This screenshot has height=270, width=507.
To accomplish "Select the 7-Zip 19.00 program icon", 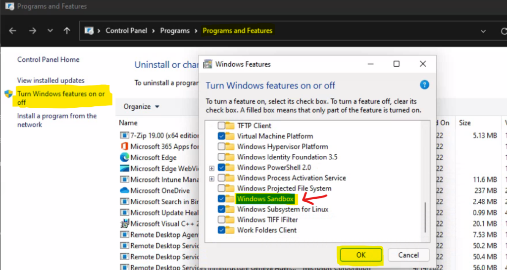I will click(x=124, y=135).
